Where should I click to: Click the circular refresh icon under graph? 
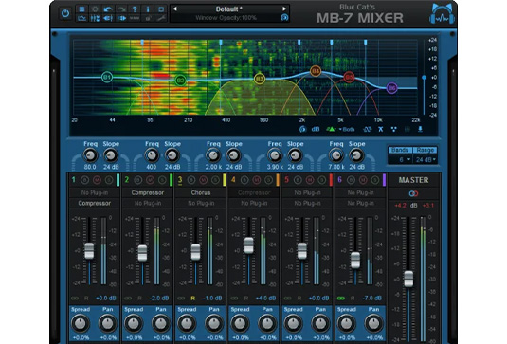point(302,129)
